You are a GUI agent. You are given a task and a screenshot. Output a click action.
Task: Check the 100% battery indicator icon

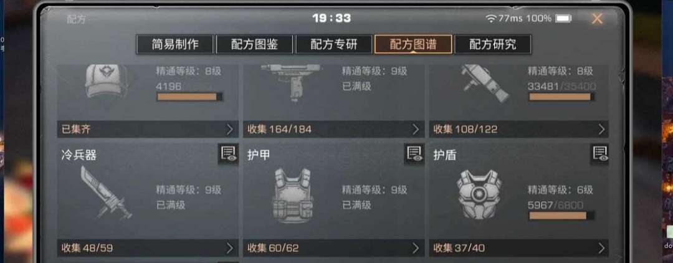point(563,19)
